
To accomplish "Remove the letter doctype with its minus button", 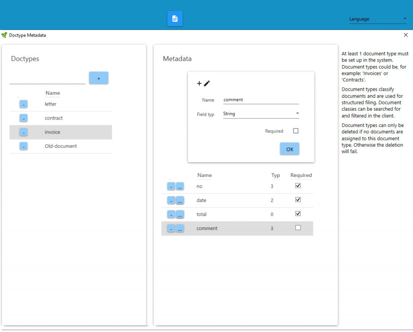I will 23,104.
